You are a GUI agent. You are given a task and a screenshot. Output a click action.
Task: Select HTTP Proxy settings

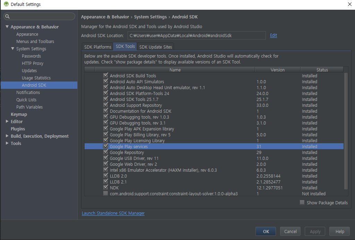click(32, 63)
